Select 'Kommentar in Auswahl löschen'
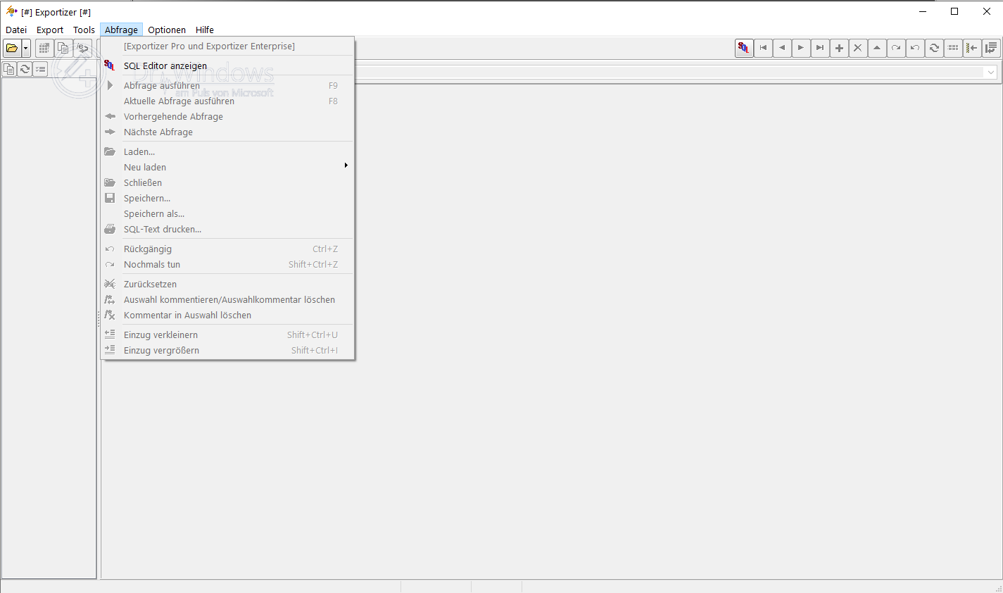1003x593 pixels. pos(227,315)
